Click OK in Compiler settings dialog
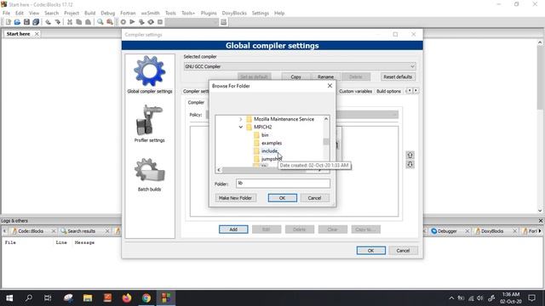The height and width of the screenshot is (306, 545). click(x=371, y=251)
